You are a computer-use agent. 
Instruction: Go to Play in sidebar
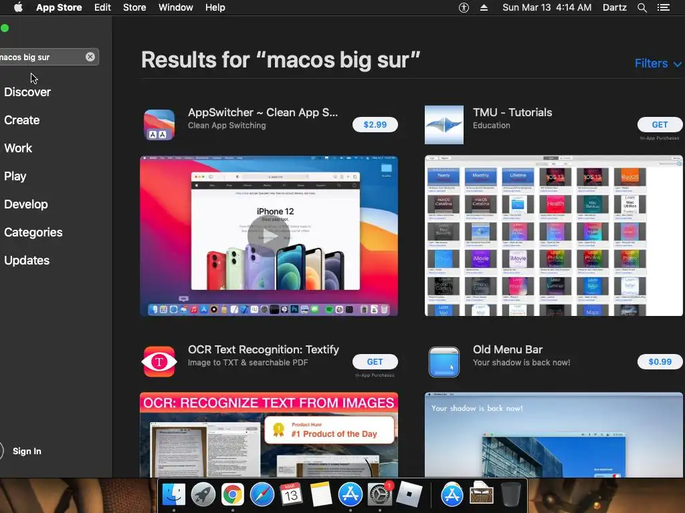pos(15,176)
